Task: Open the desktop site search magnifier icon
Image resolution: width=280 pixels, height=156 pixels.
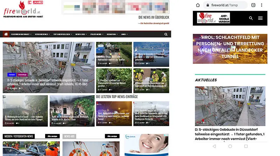Action: tap(166, 34)
